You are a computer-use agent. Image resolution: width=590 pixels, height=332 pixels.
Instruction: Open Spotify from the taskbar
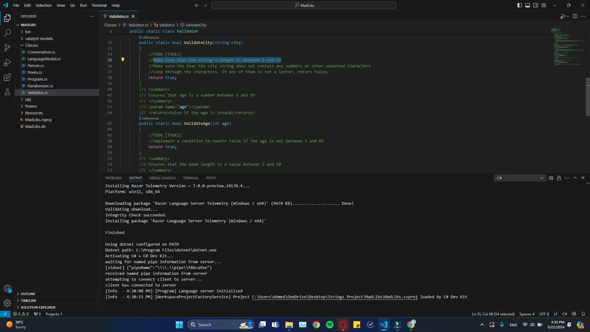330,325
